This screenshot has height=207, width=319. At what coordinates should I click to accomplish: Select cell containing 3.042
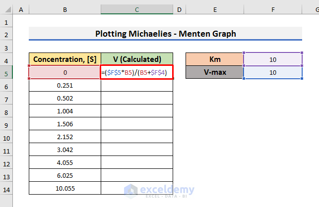coord(65,151)
